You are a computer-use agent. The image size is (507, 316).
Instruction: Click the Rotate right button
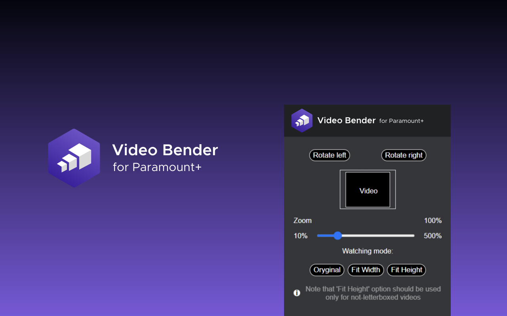(x=404, y=155)
